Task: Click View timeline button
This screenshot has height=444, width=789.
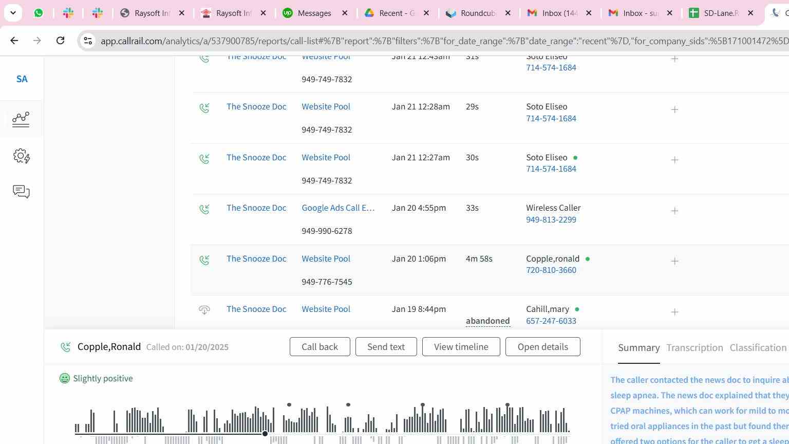Action: pos(461,347)
